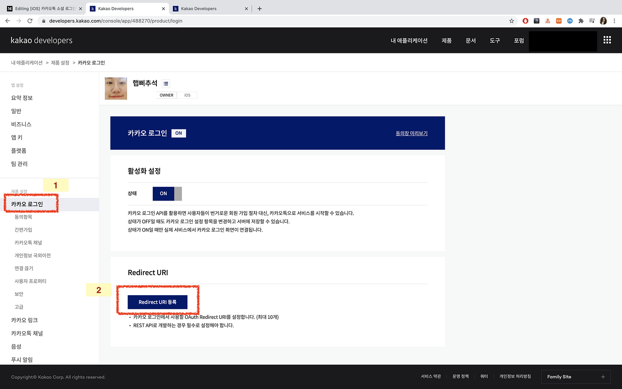
Task: Open 포럼 in the top navigation
Action: (x=519, y=40)
